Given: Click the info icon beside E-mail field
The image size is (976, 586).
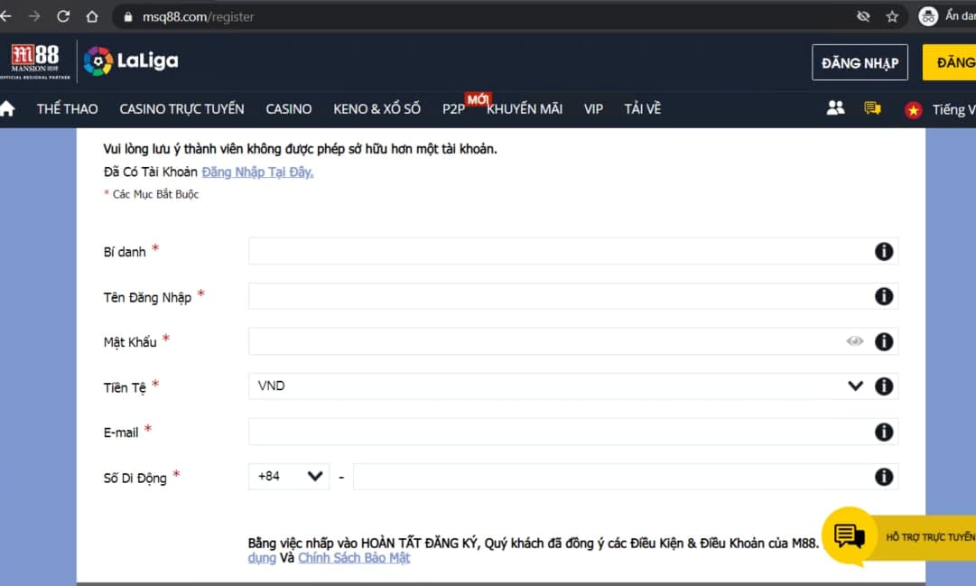Looking at the screenshot, I should point(884,432).
